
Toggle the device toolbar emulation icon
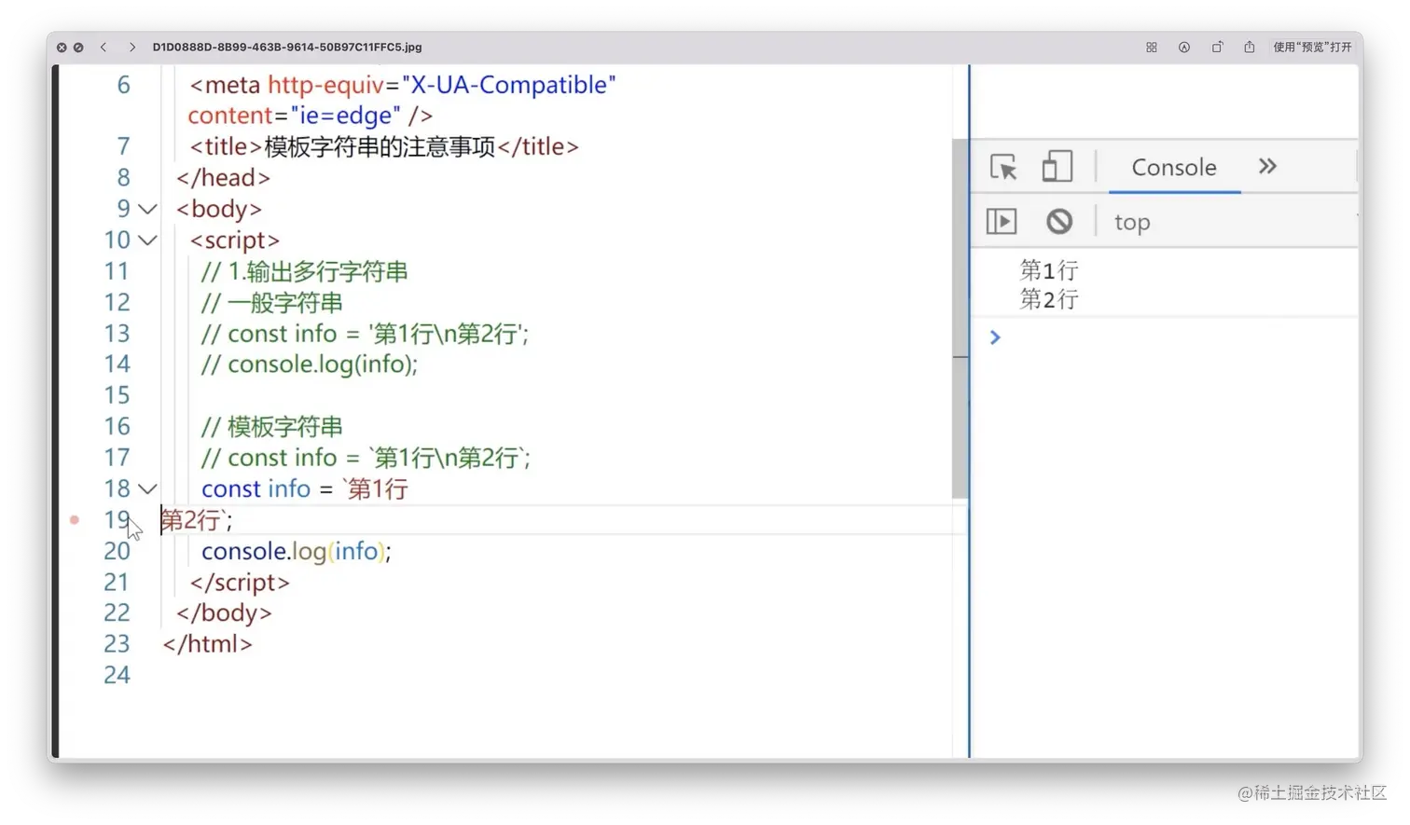1057,166
